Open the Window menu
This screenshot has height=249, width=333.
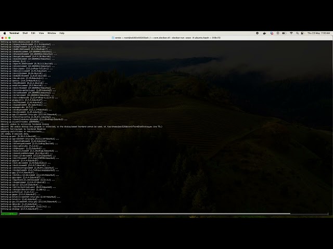pyautogui.click(x=52, y=33)
